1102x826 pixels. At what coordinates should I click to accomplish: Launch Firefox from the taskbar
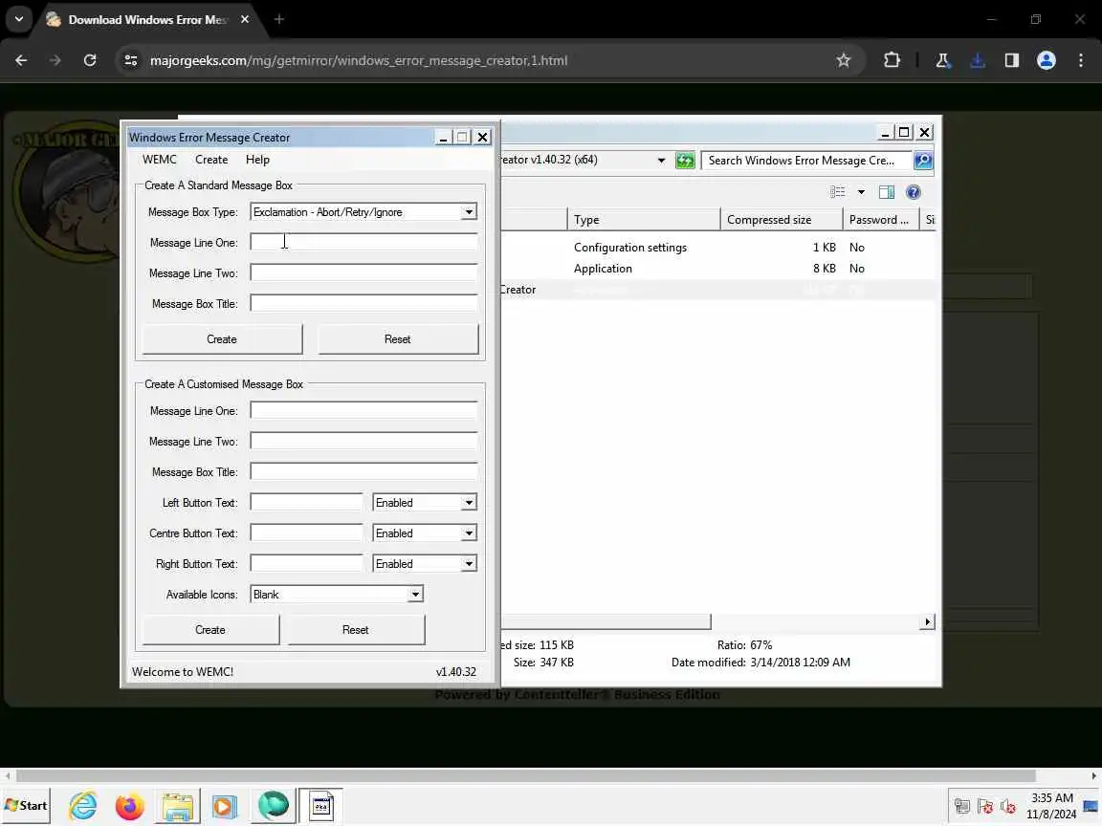(x=129, y=806)
